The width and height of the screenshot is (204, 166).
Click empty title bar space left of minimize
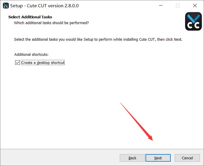(x=117, y=6)
